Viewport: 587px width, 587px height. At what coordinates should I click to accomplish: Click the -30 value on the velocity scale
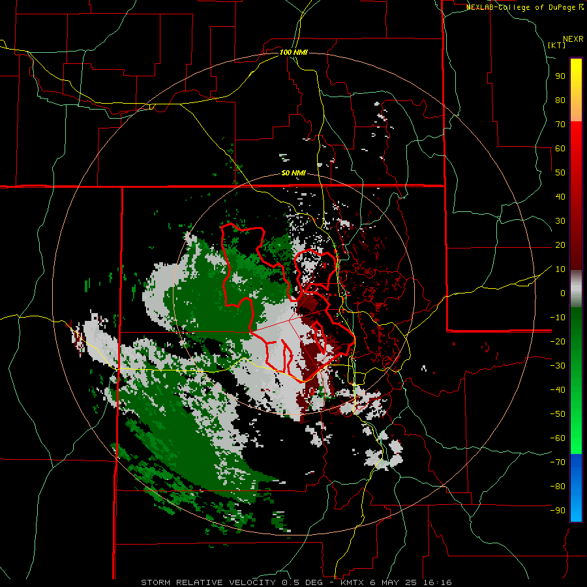[558, 366]
